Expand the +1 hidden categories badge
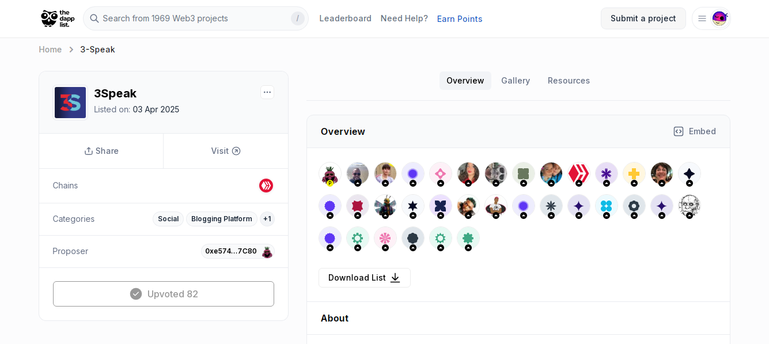 point(267,219)
